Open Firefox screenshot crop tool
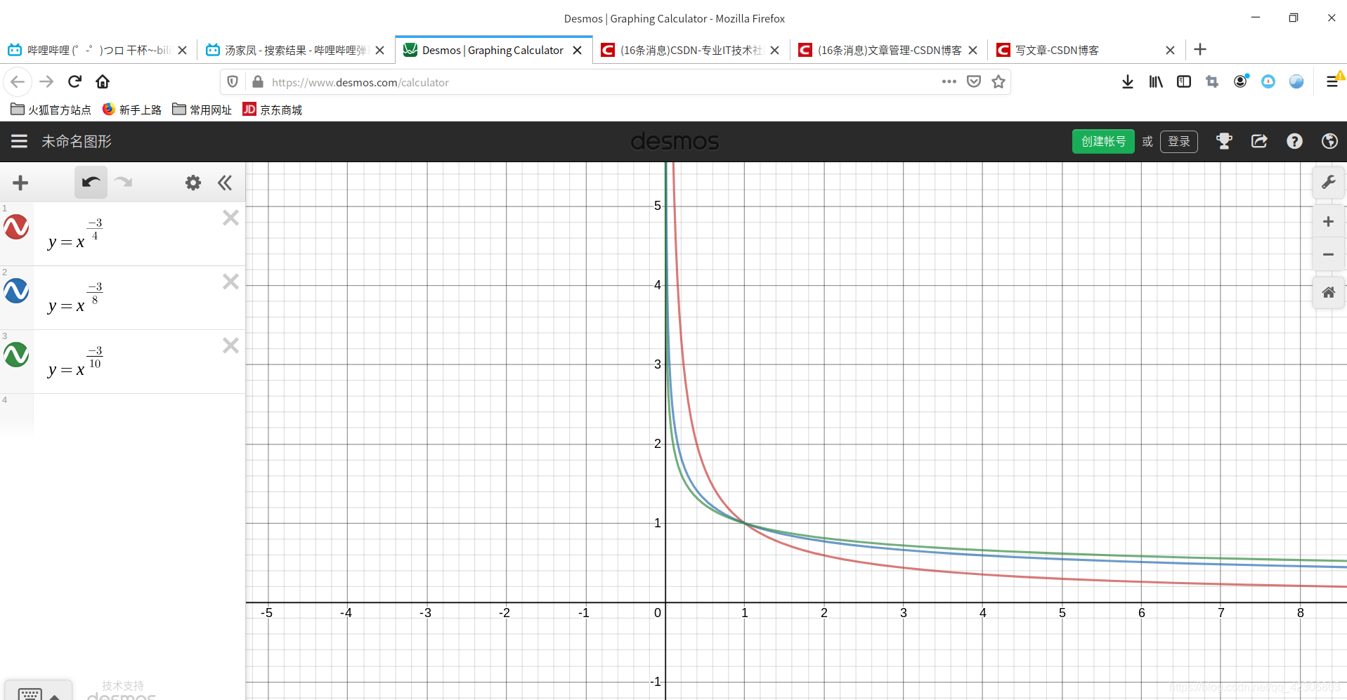The height and width of the screenshot is (700, 1347). (x=1212, y=81)
